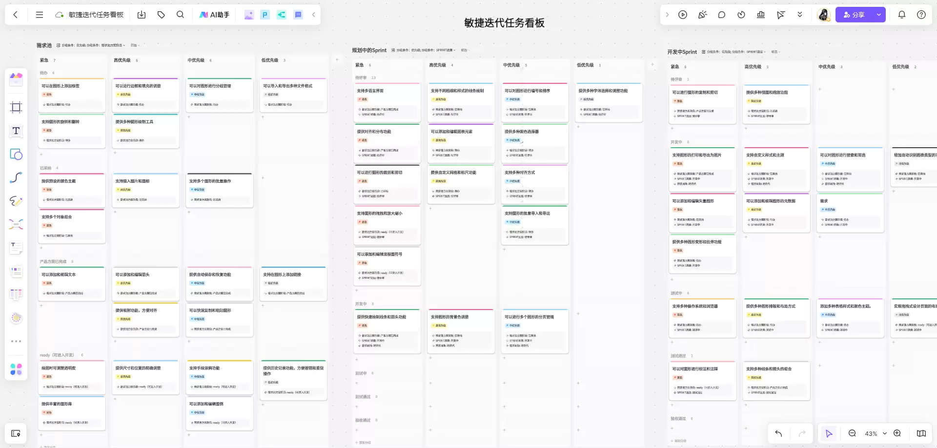
Task: Click the back arrow in top bar
Action: (16, 15)
